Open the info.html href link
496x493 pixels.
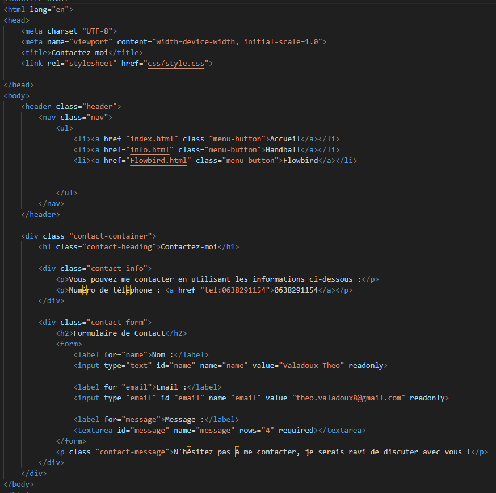click(x=150, y=150)
